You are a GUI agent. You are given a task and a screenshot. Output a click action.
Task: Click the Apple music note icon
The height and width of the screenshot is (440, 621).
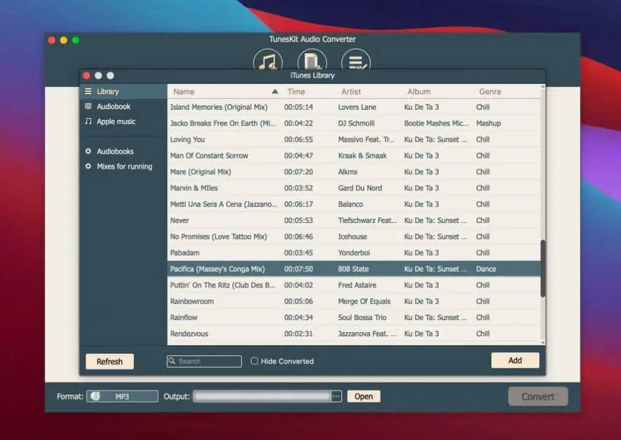[x=88, y=121]
